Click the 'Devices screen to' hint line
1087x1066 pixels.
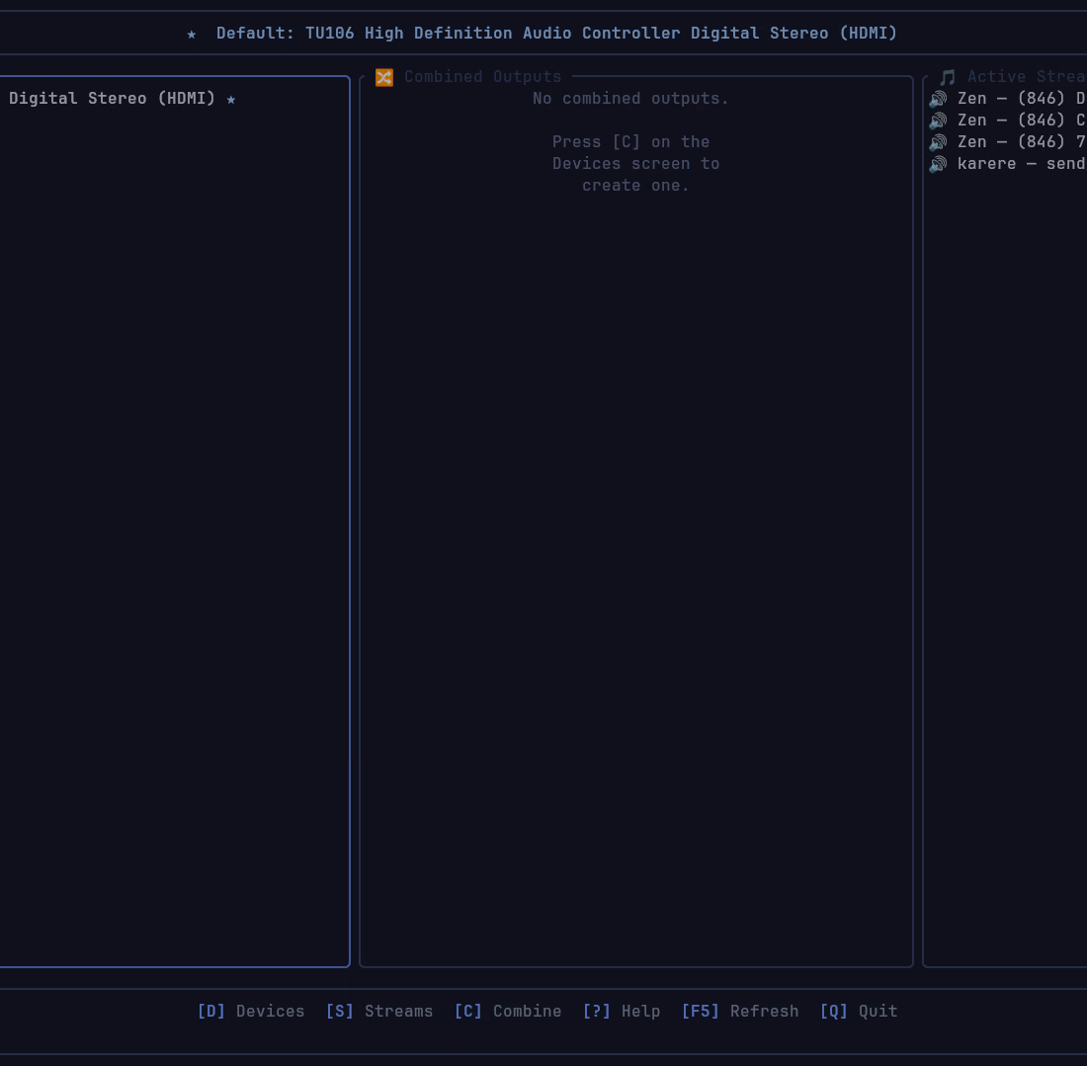click(635, 164)
